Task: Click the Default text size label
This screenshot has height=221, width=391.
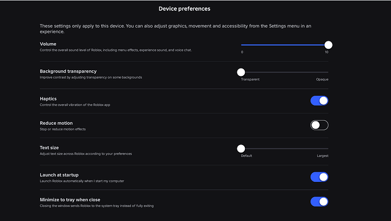Action: [246, 156]
